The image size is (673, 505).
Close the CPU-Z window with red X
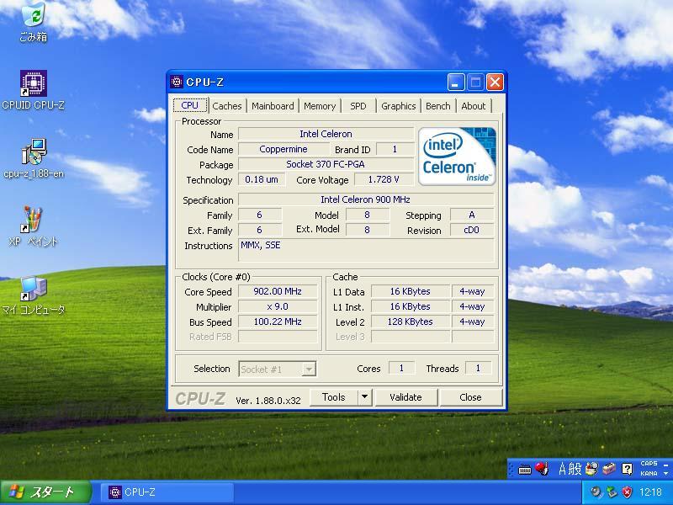tap(495, 82)
